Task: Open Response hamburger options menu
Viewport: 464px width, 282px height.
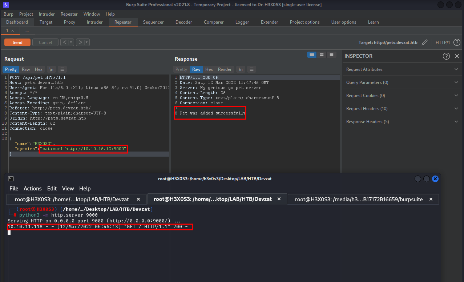Action: coord(251,69)
